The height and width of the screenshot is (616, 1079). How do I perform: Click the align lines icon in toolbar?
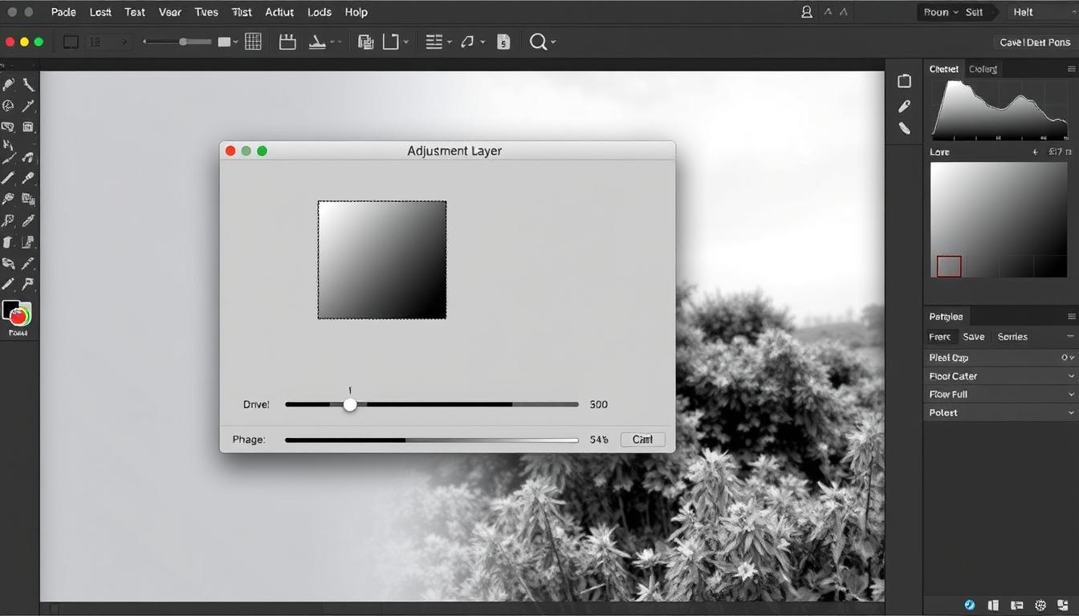tap(434, 42)
